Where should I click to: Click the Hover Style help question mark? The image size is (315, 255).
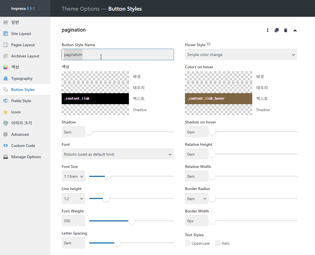[x=209, y=44]
